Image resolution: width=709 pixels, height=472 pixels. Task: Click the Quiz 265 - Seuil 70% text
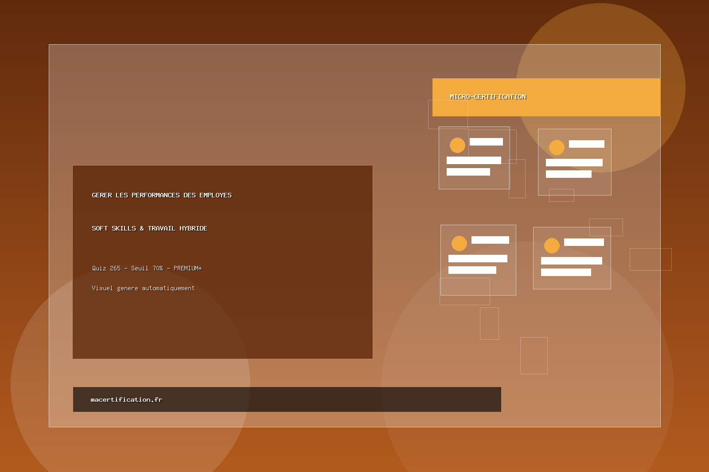(147, 268)
